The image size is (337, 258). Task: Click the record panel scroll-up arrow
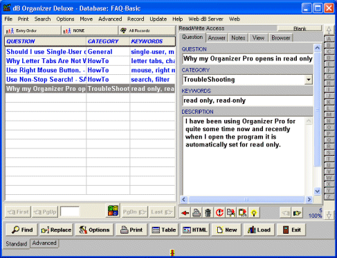[x=318, y=48]
